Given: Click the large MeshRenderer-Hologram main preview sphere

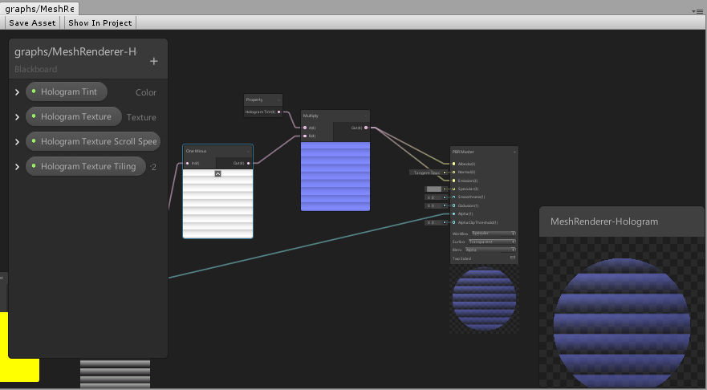Looking at the screenshot, I should (622, 323).
